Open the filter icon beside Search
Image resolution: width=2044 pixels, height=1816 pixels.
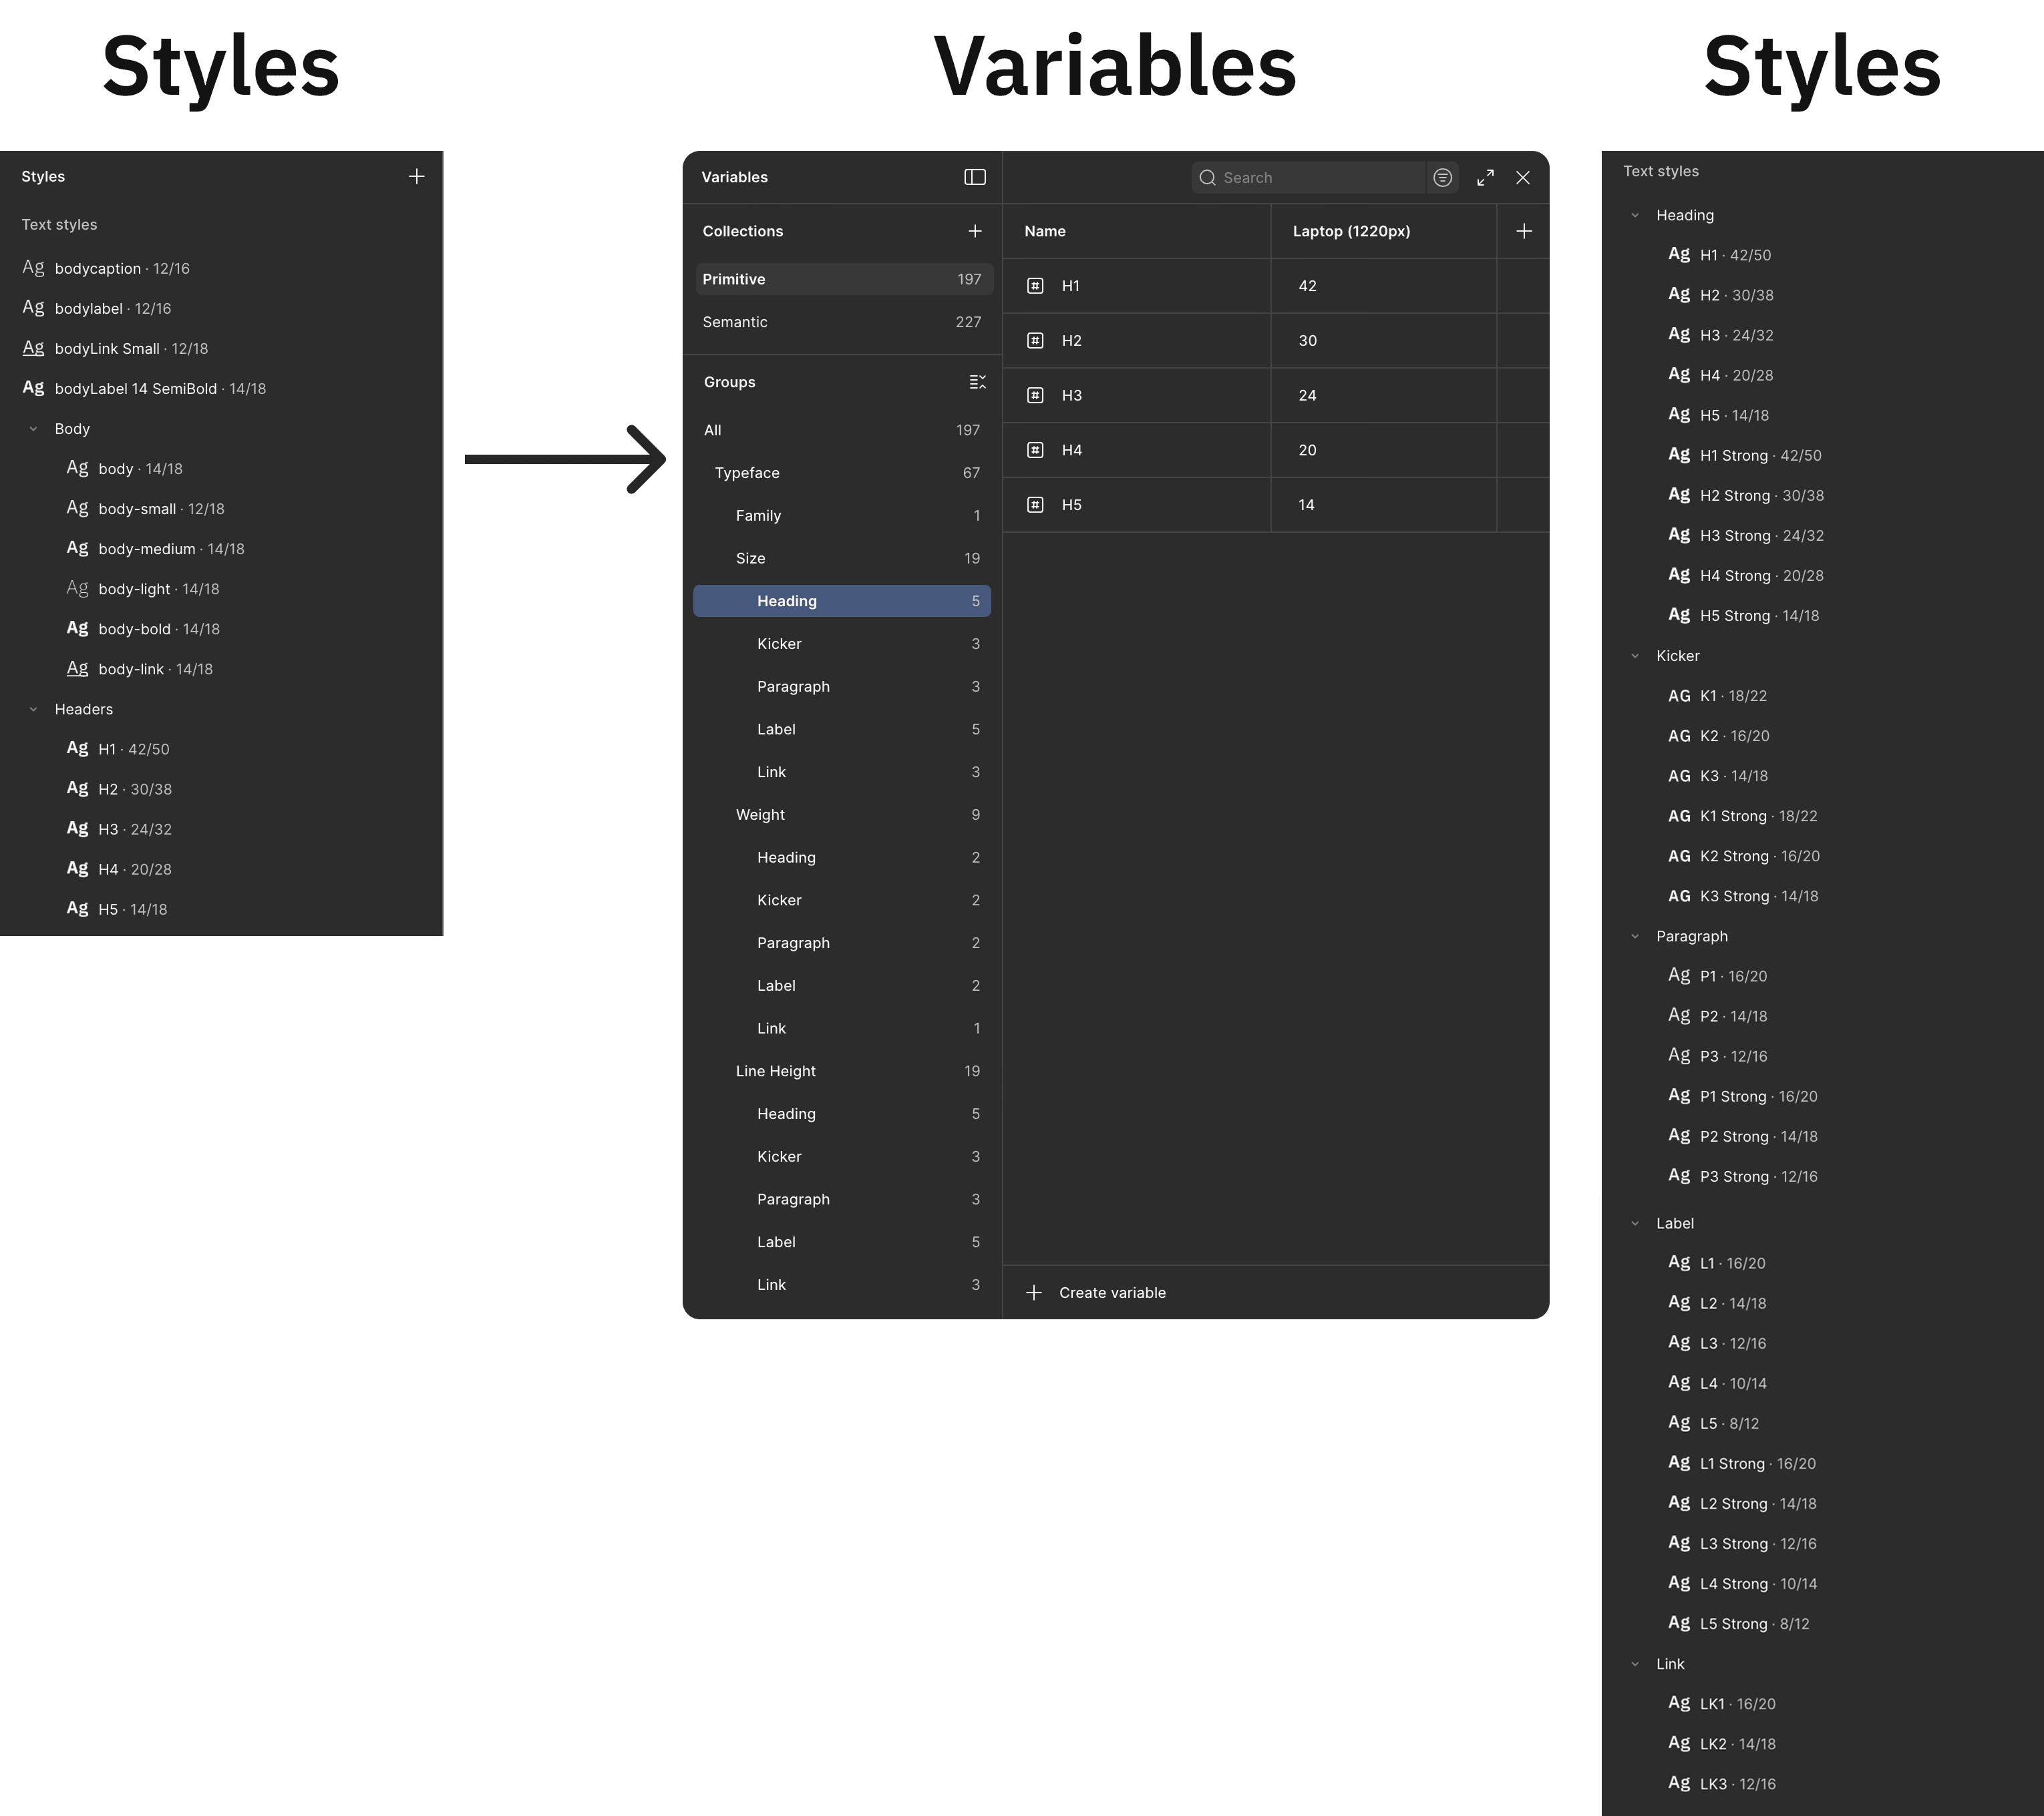point(1442,178)
